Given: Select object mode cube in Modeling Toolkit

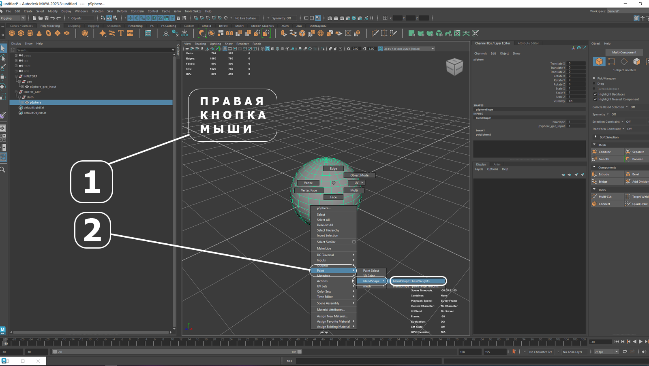Looking at the screenshot, I should [x=599, y=62].
